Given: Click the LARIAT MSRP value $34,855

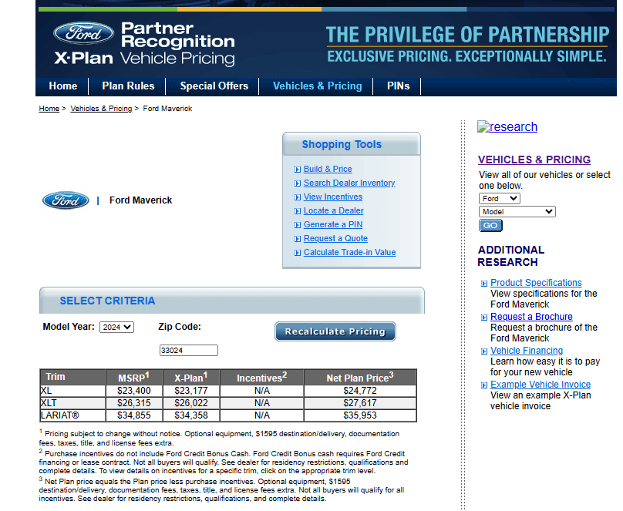Looking at the screenshot, I should 134,415.
